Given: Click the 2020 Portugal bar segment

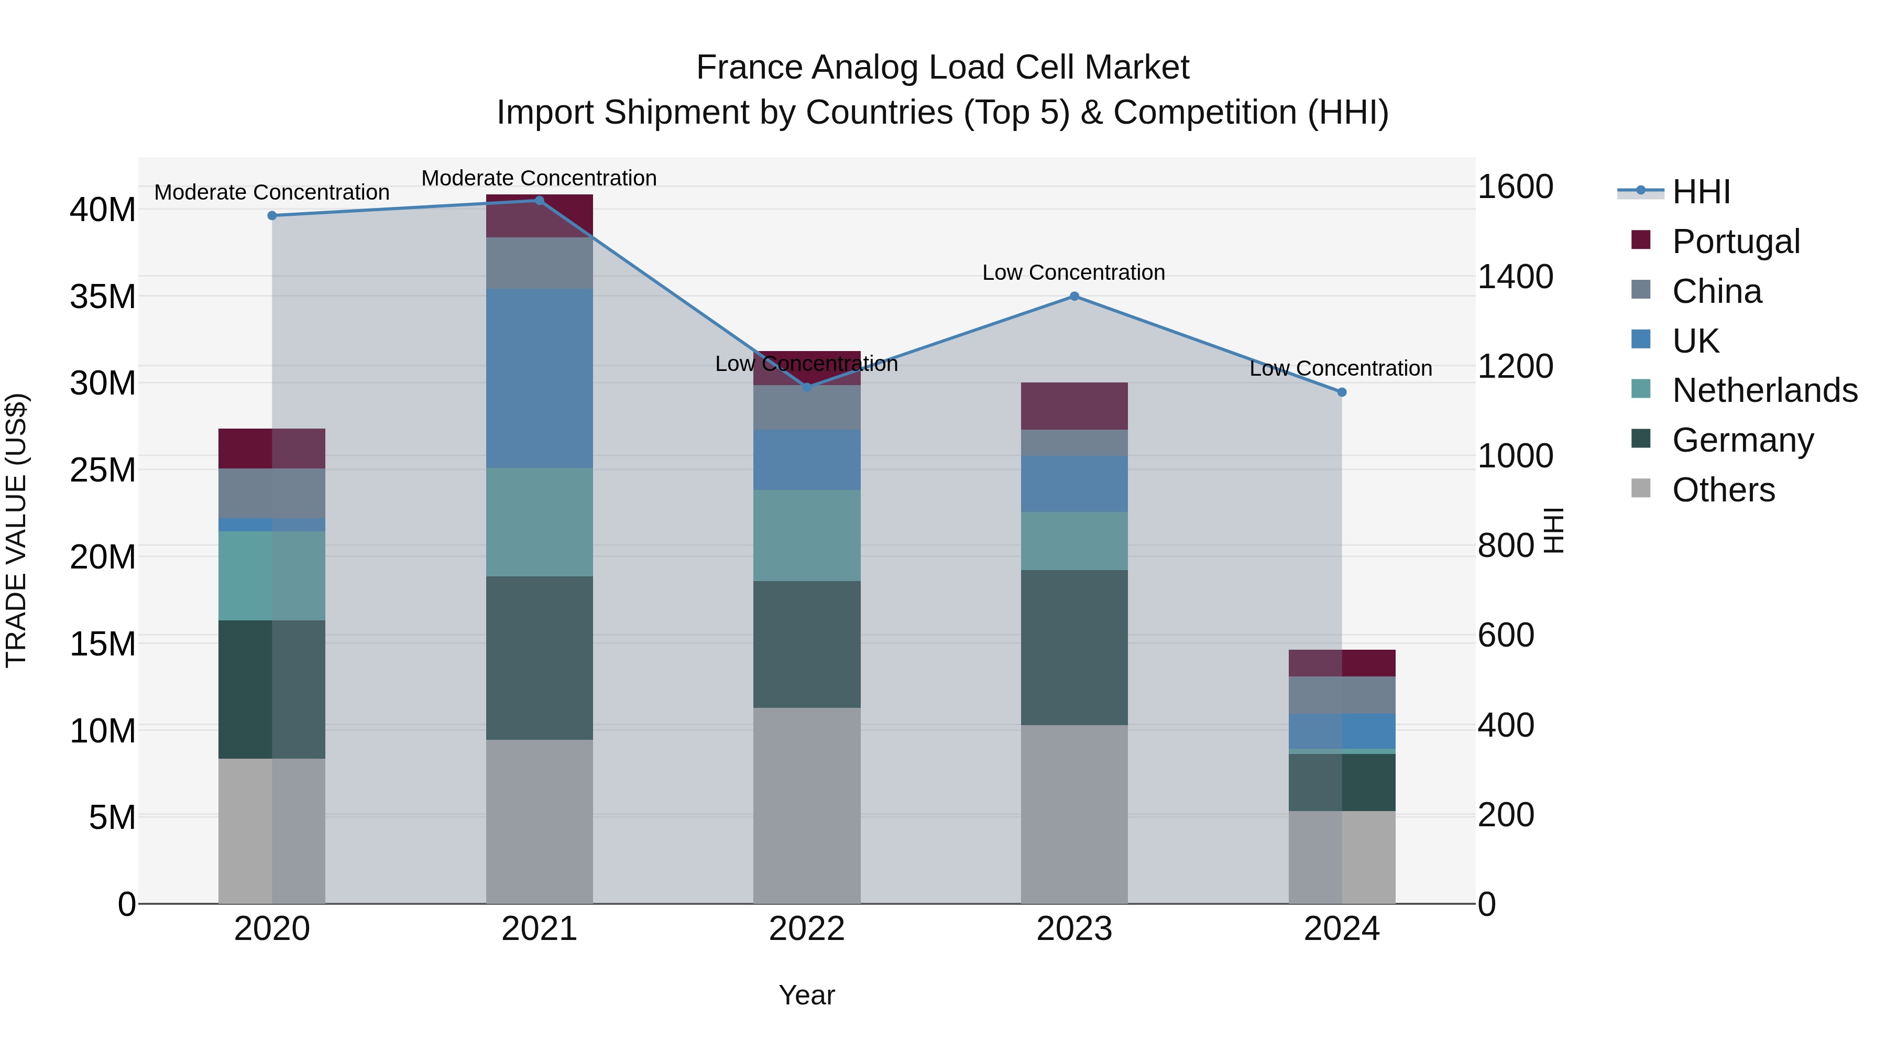Looking at the screenshot, I should pos(271,449).
